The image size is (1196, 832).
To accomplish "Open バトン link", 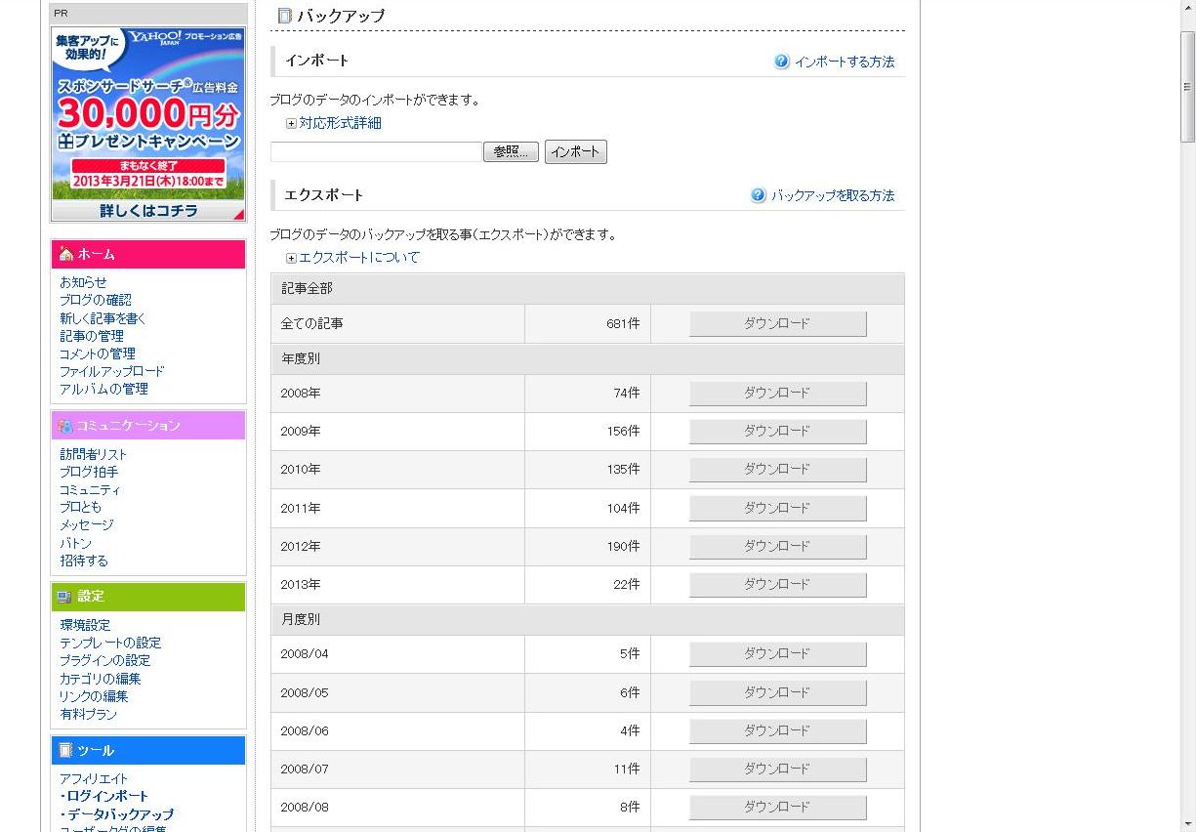I will pos(76,543).
